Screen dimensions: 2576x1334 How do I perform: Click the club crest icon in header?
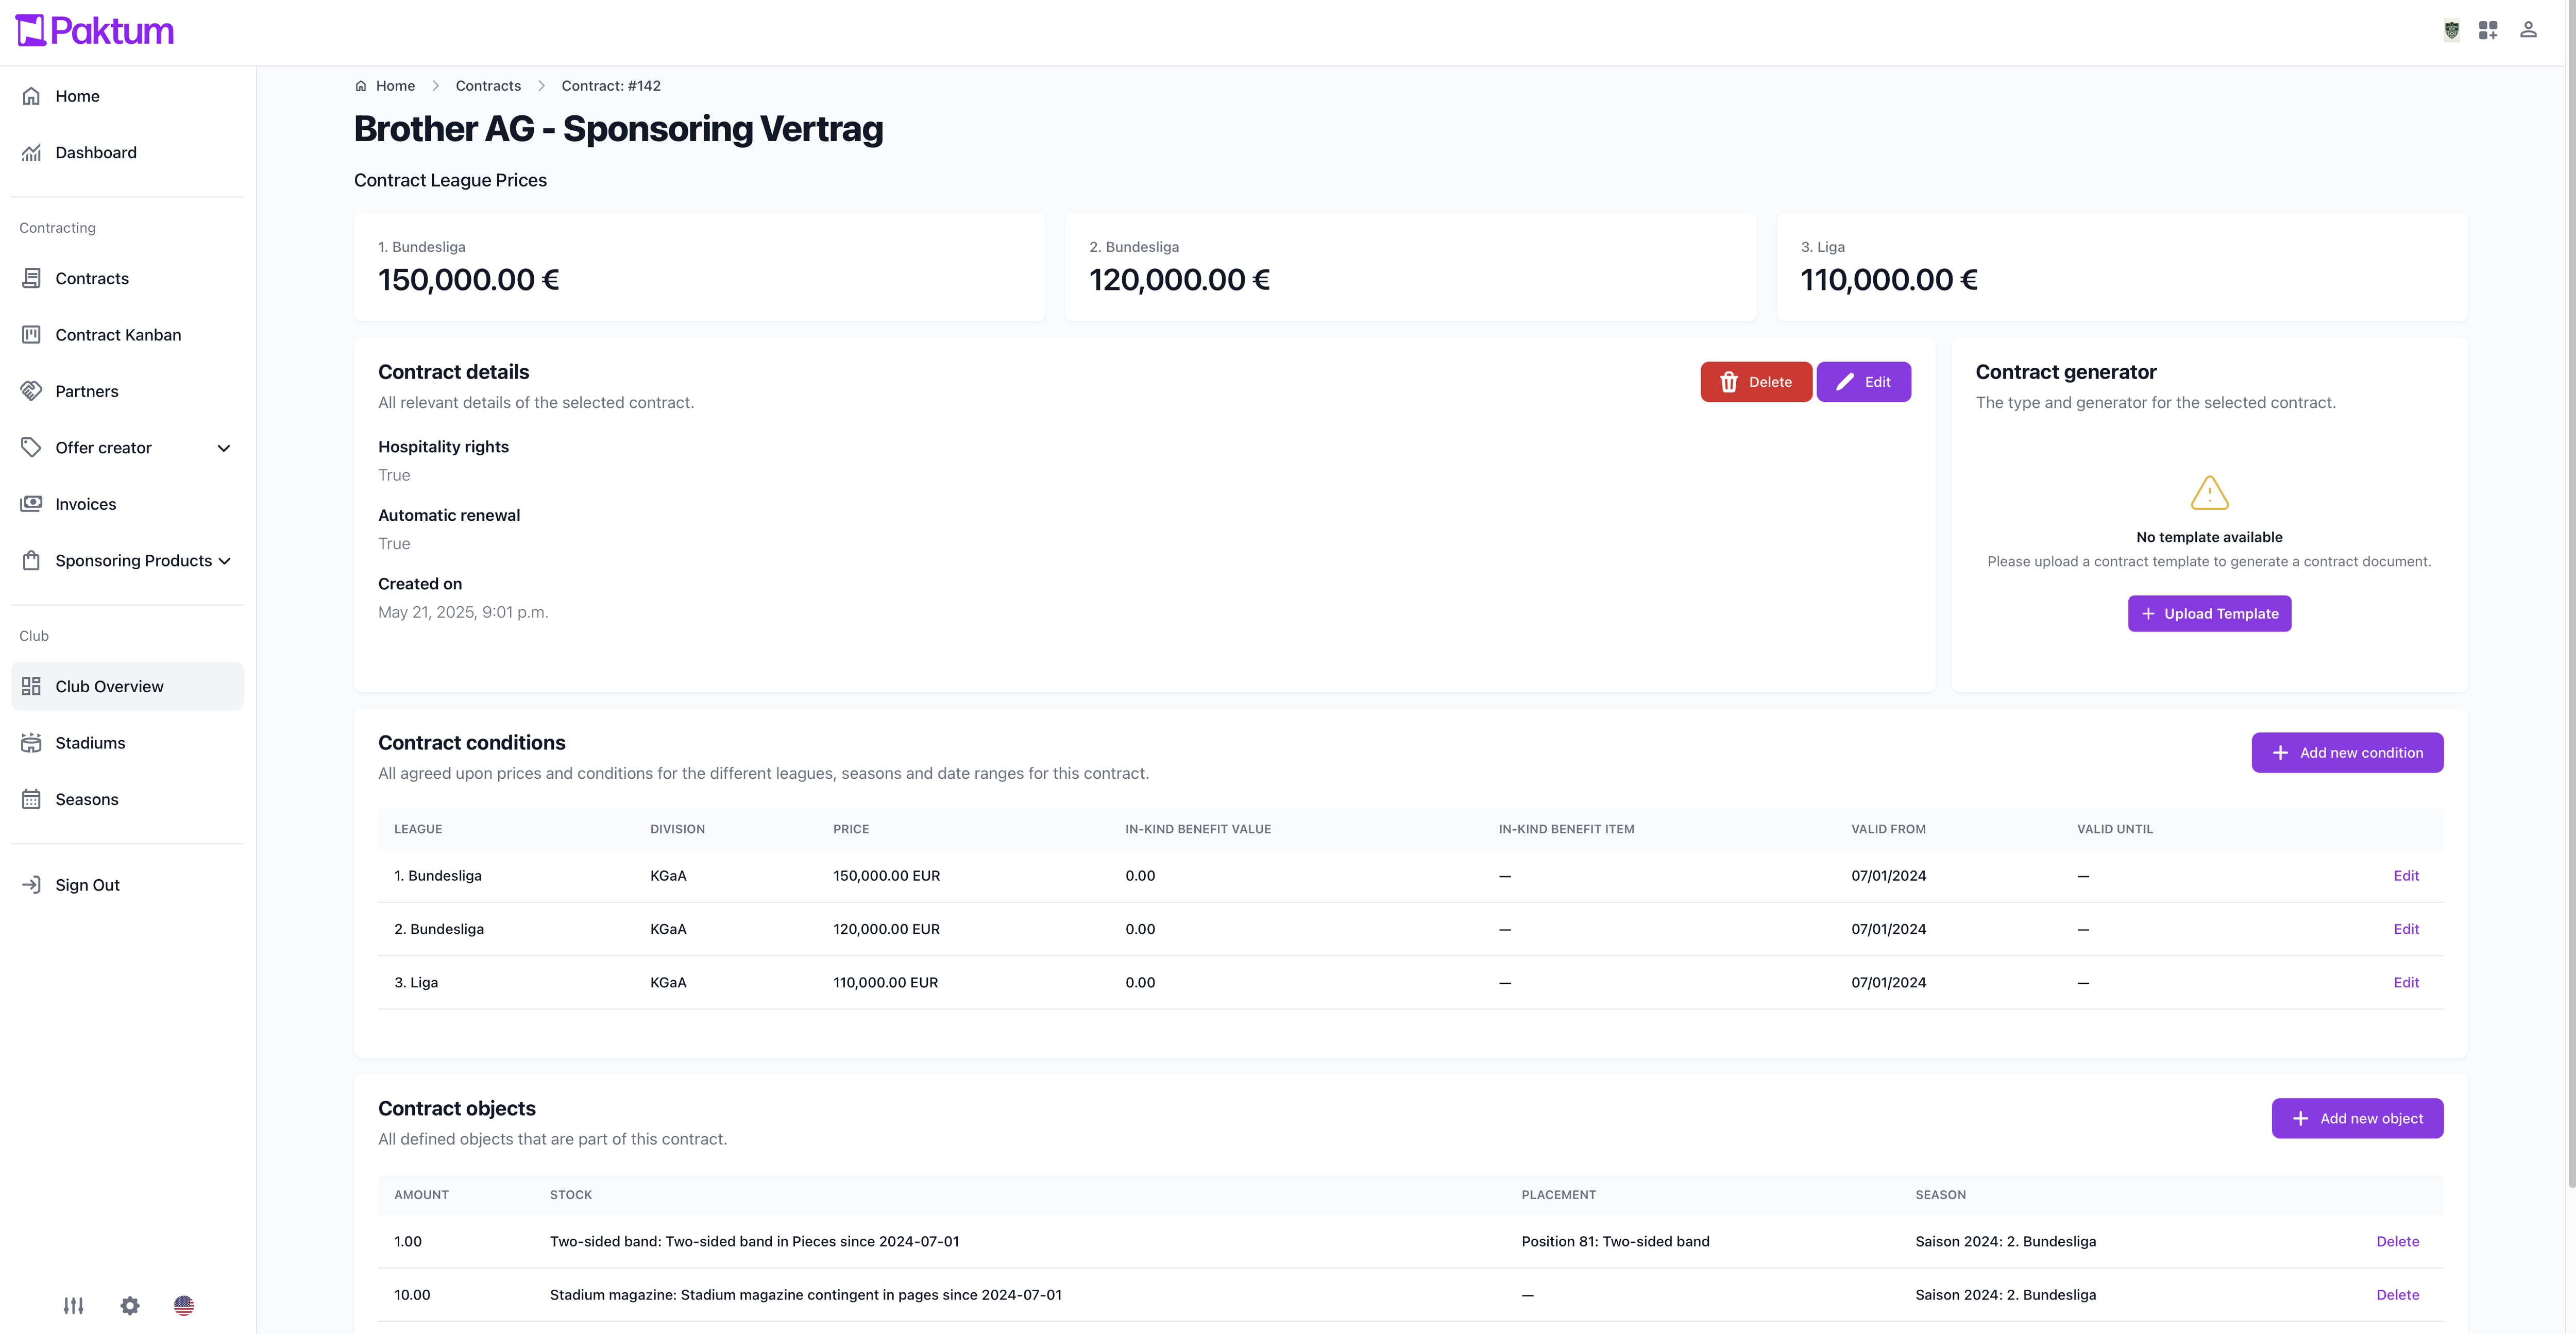(x=2451, y=30)
